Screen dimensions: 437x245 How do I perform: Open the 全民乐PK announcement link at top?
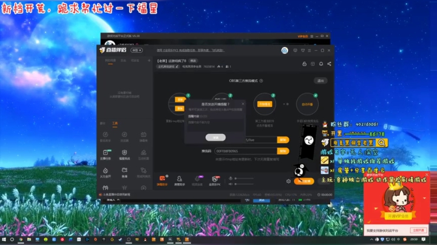pos(191,50)
